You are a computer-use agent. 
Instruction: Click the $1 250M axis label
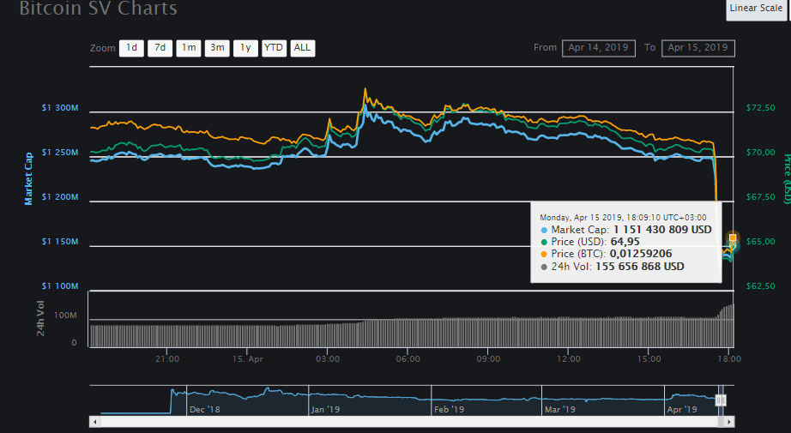tap(60, 153)
